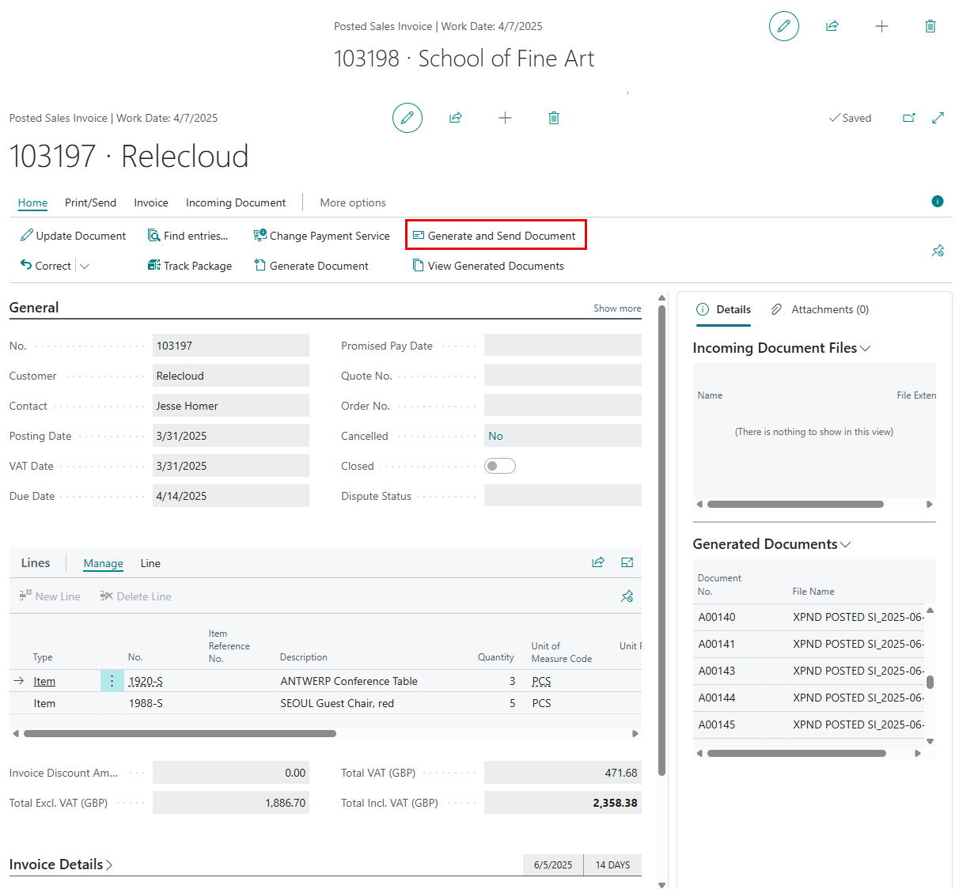This screenshot has height=889, width=959.
Task: Toggle the Closed switch
Action: point(499,466)
